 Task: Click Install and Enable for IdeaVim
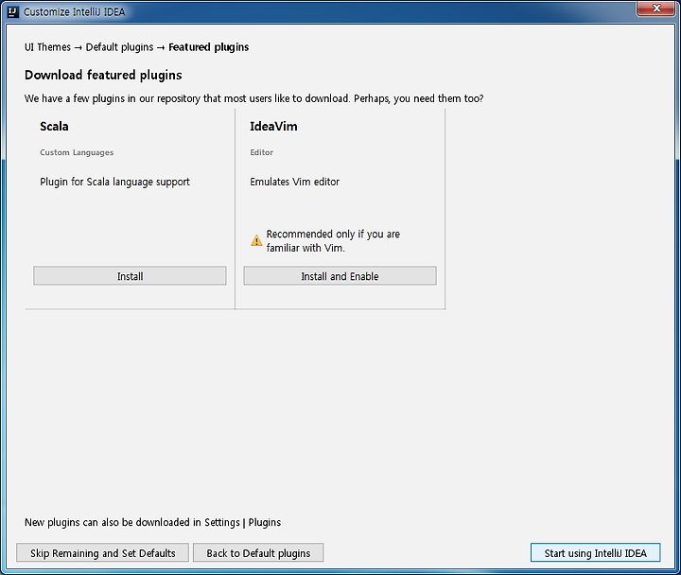click(x=340, y=276)
